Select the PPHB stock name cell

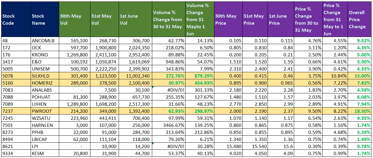45,132
